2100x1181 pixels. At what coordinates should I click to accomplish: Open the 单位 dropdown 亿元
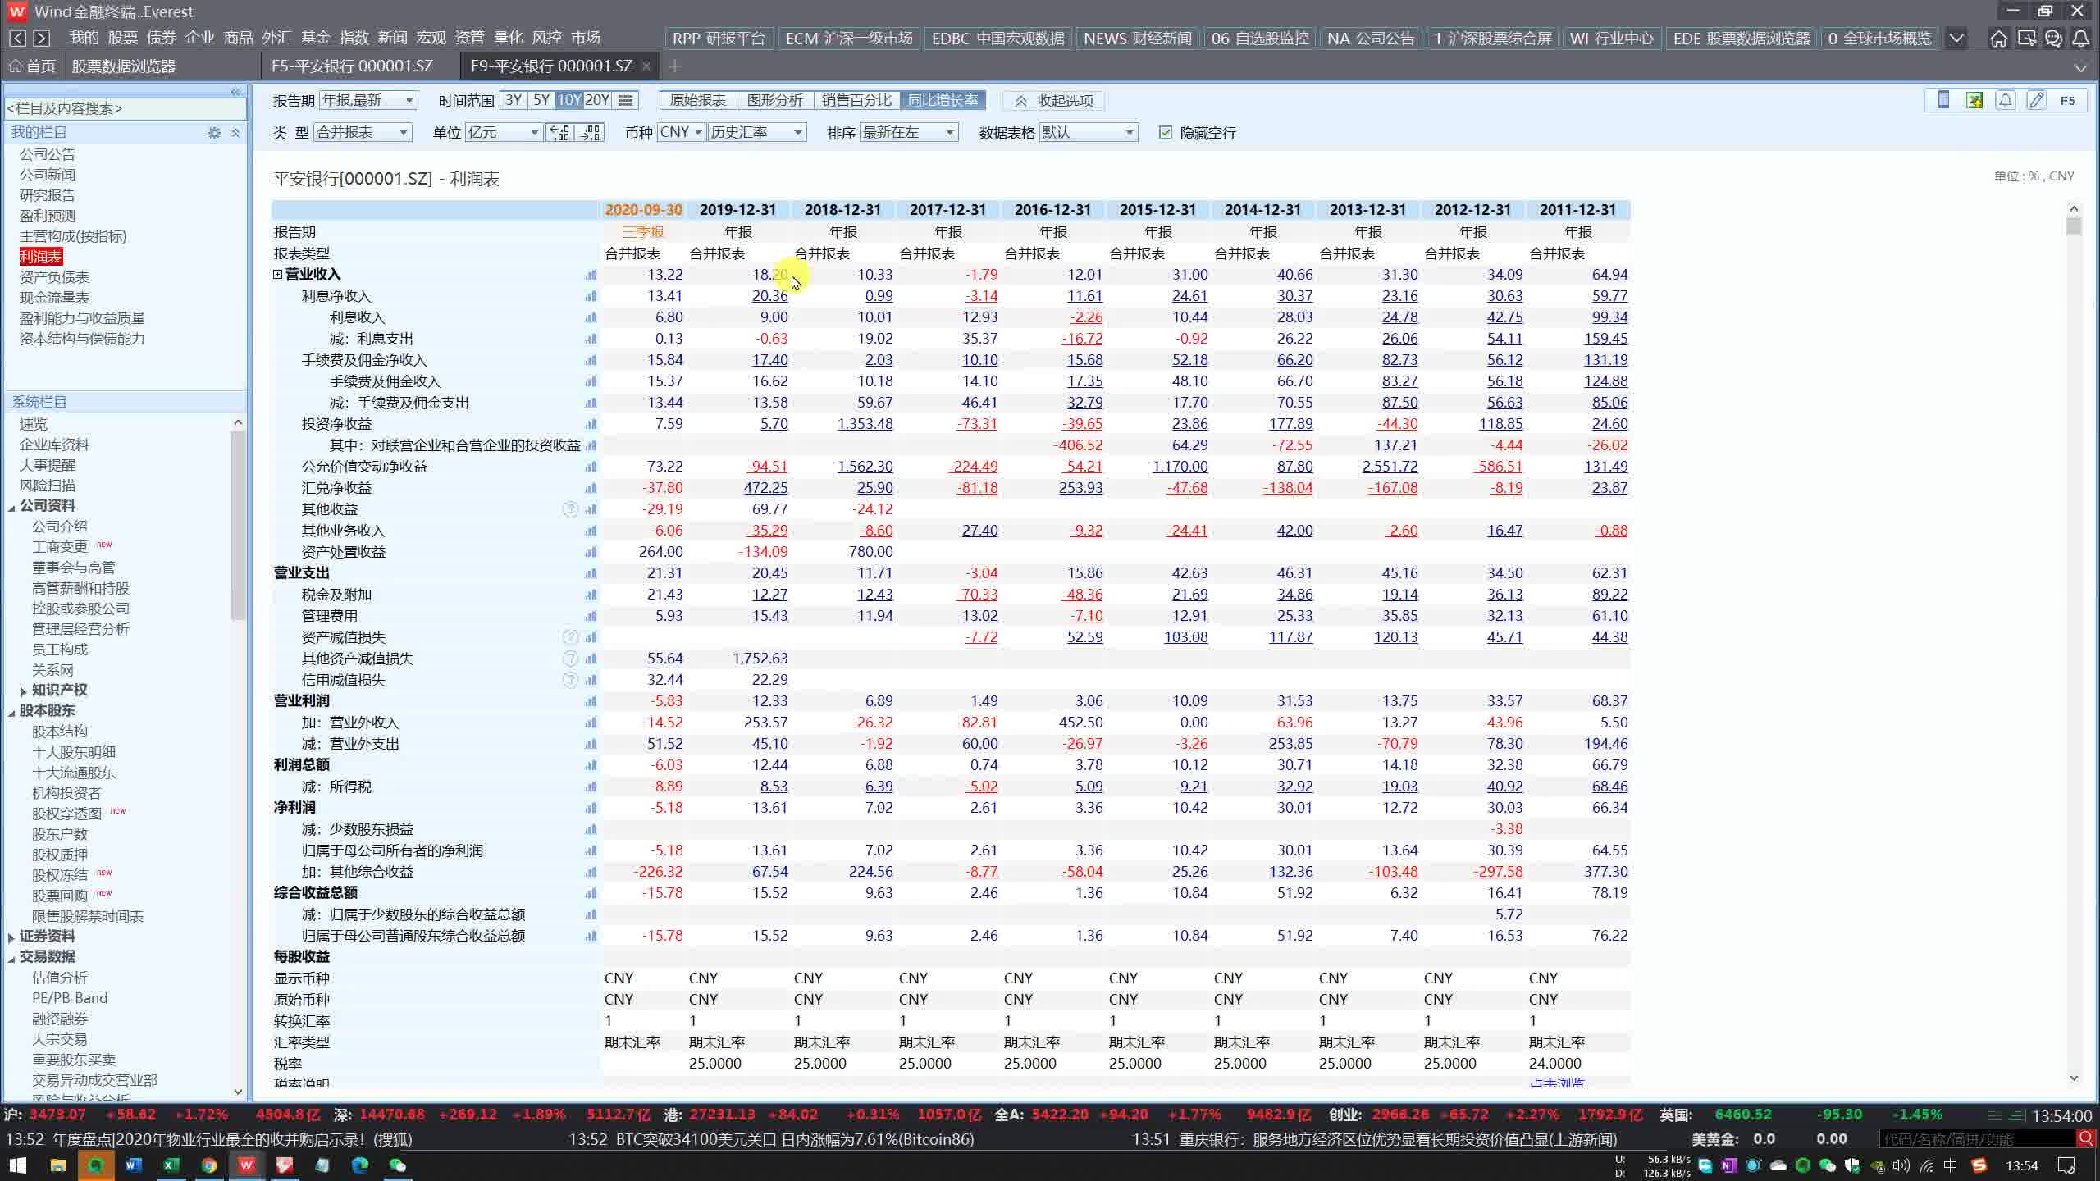(x=504, y=132)
